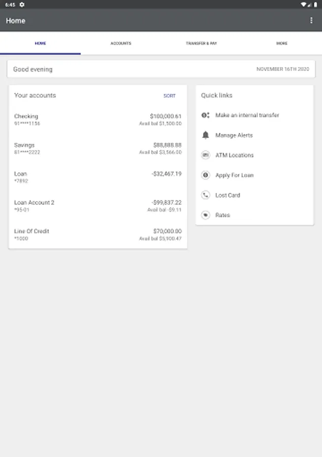
Task: Open Make an internal transfer link
Action: coord(247,115)
